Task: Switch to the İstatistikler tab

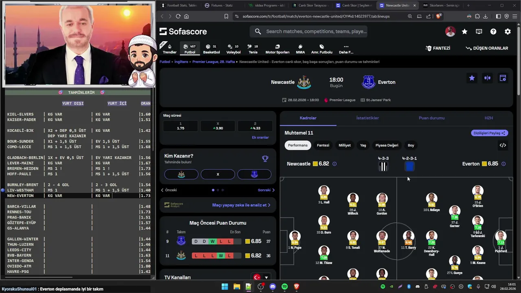Action: tap(368, 118)
